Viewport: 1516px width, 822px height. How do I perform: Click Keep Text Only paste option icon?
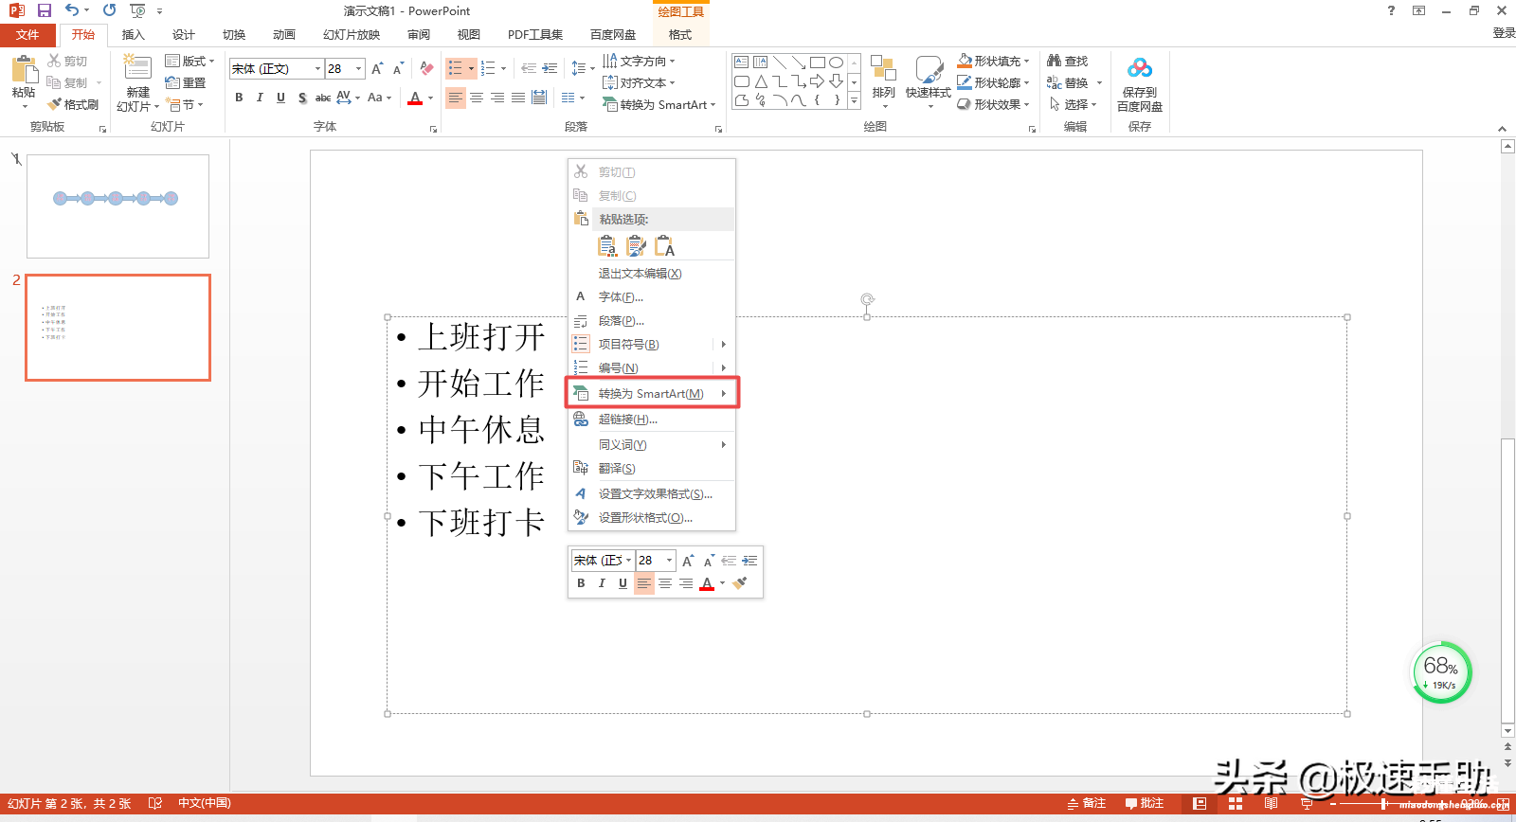665,246
